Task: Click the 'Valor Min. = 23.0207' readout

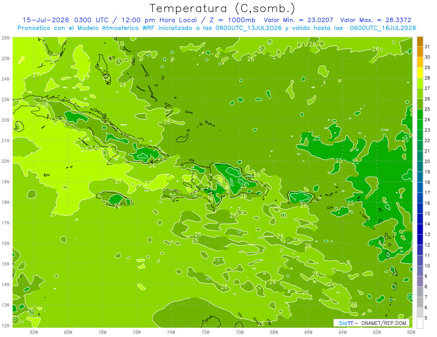Action: [298, 20]
